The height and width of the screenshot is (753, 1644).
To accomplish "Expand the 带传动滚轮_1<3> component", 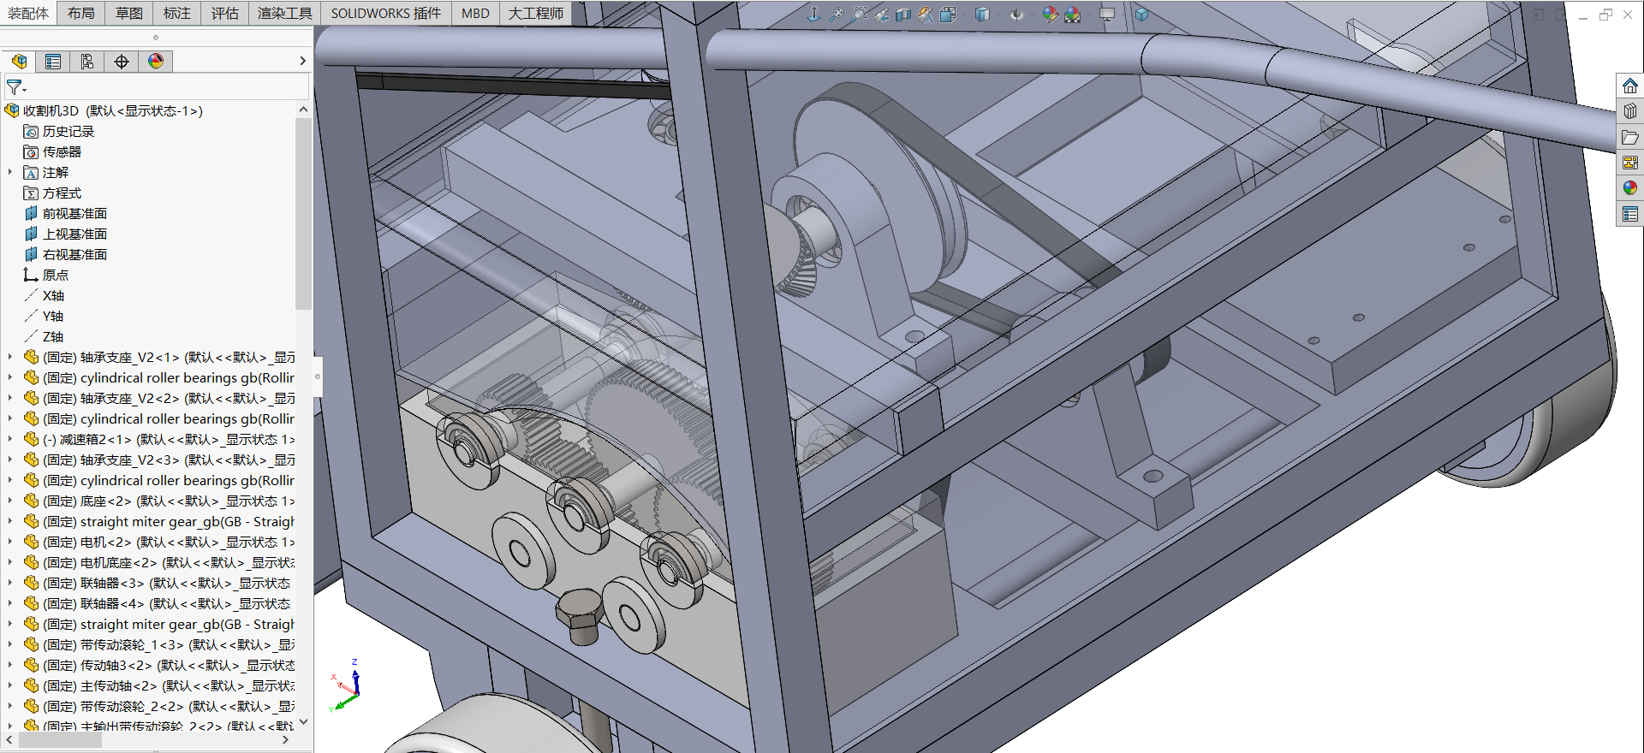I will (x=10, y=644).
